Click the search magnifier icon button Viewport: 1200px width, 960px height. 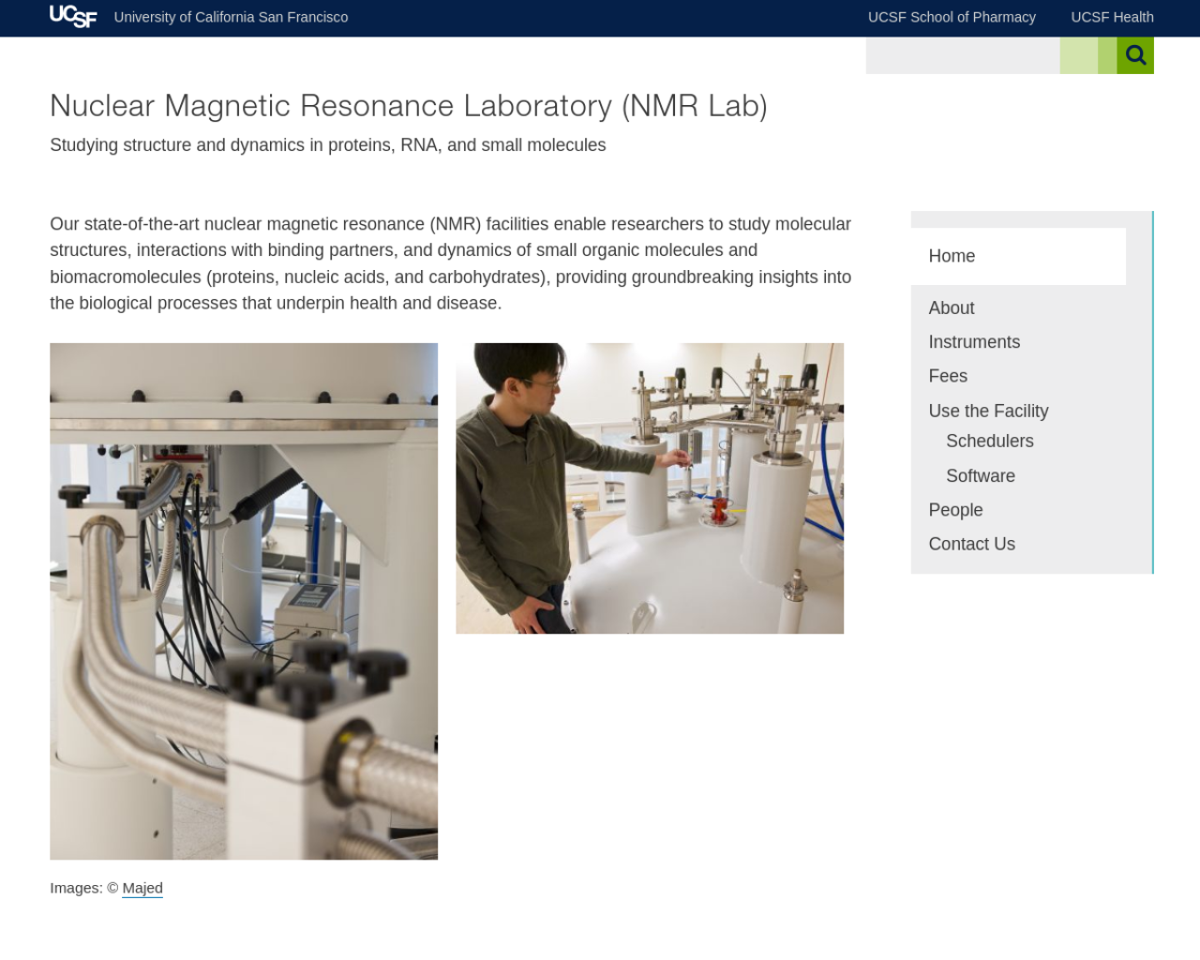click(x=1135, y=55)
